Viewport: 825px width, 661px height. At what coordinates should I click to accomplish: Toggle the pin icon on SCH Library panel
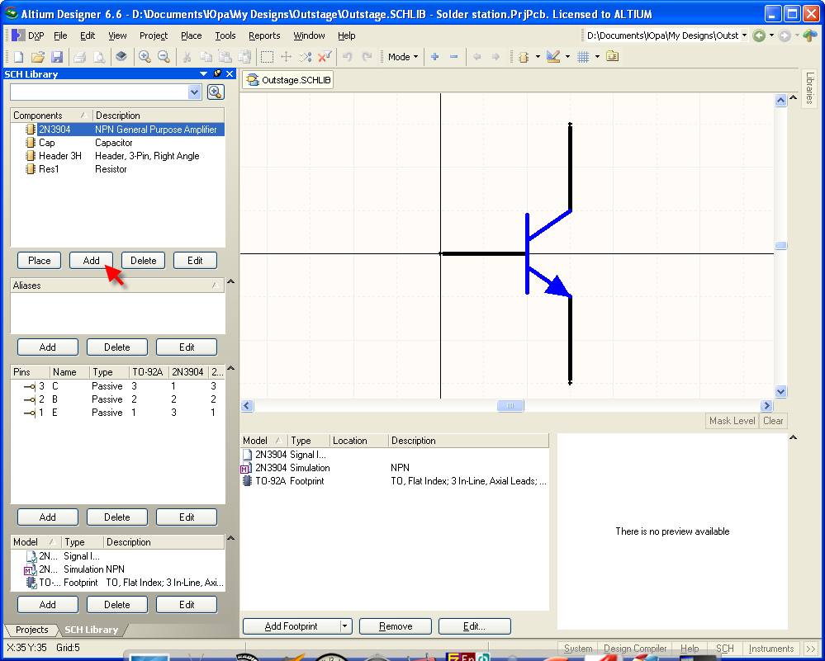[217, 74]
